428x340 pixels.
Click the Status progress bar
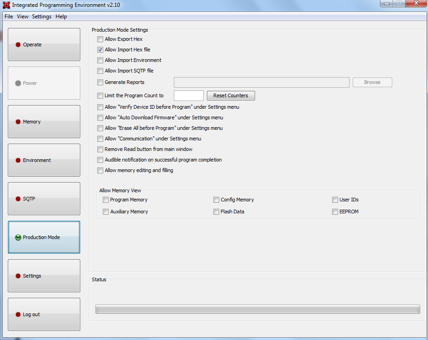coord(257,309)
